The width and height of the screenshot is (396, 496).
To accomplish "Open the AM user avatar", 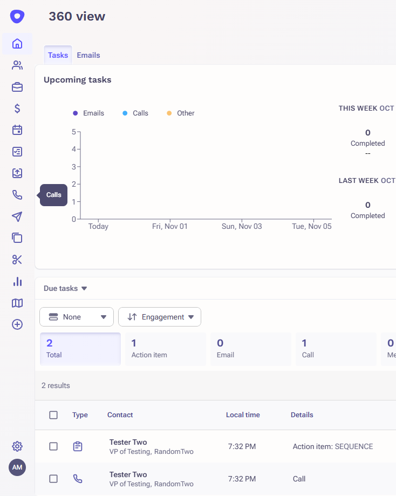I will pos(17,467).
